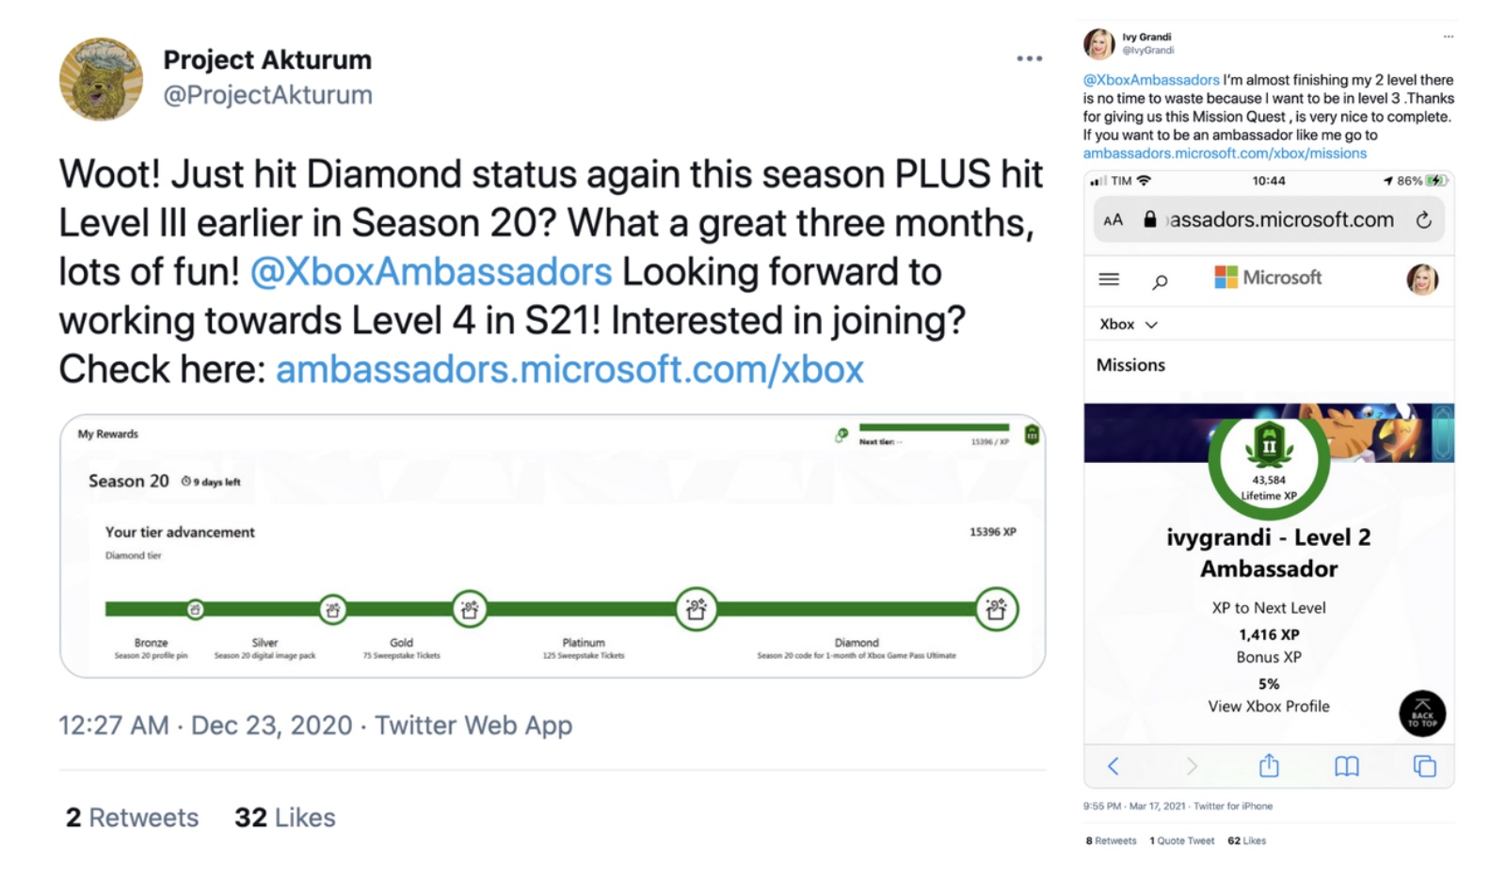Select the Platinum tier reward icon
This screenshot has height=879, width=1506.
click(696, 609)
